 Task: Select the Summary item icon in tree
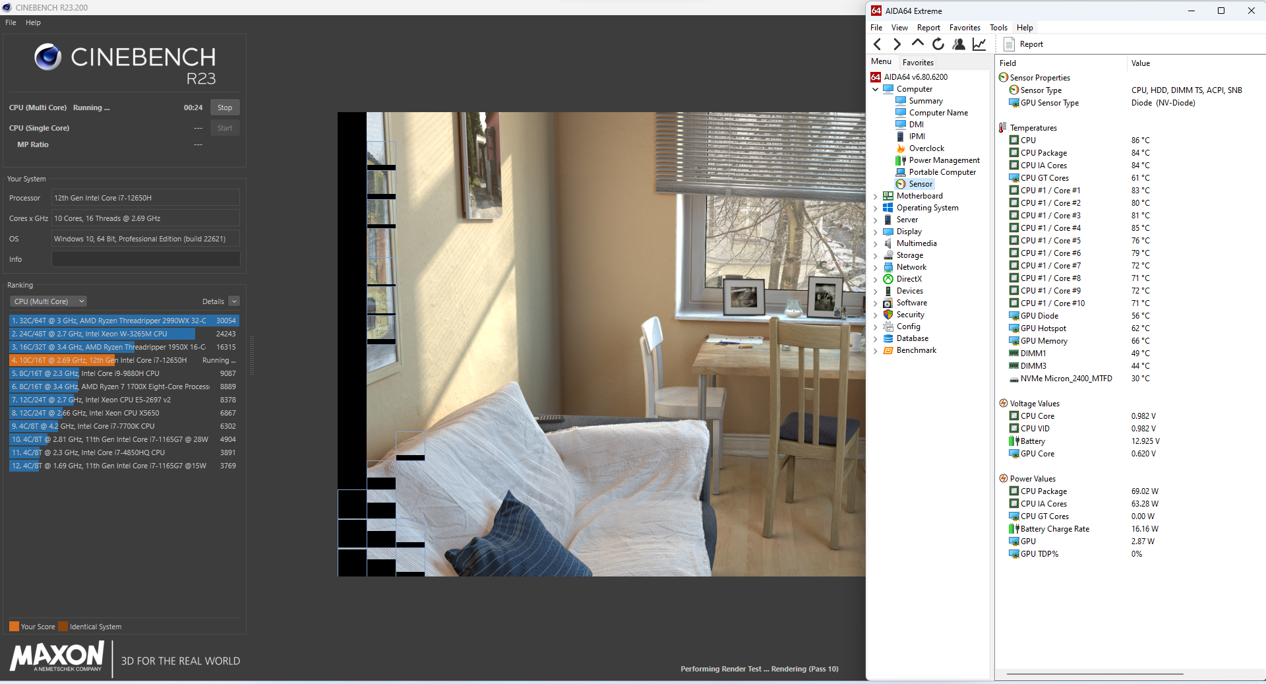tap(901, 101)
